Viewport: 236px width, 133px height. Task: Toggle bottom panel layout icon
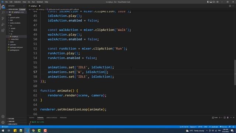click(x=211, y=2)
